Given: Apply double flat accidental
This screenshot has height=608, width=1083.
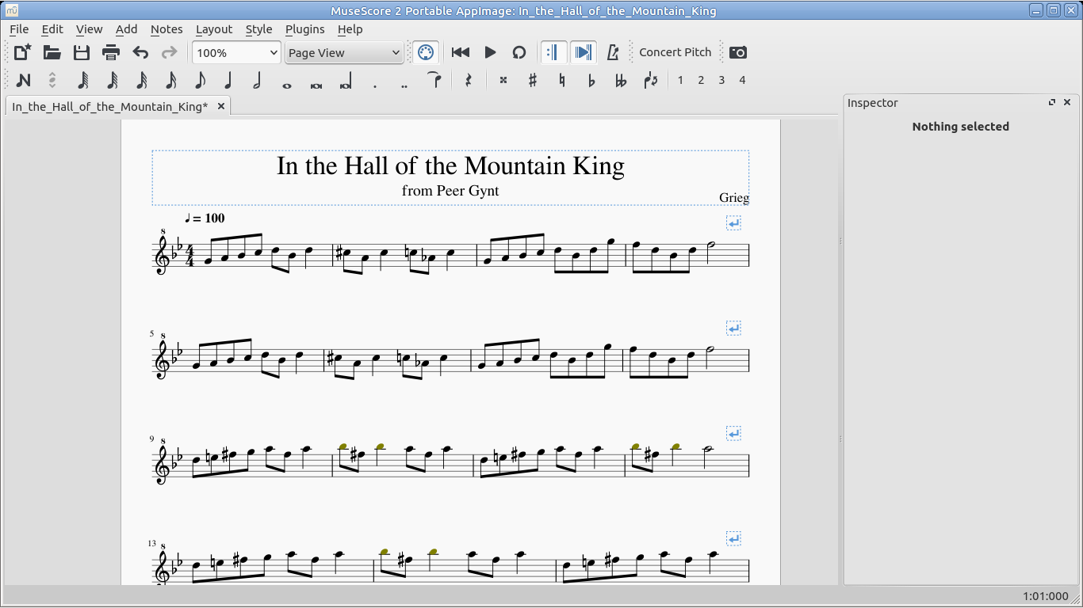Looking at the screenshot, I should pos(621,80).
